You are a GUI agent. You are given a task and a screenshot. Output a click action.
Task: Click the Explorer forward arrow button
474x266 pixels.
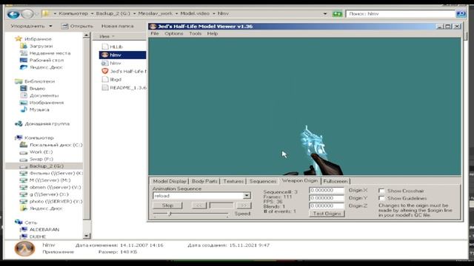click(x=27, y=14)
